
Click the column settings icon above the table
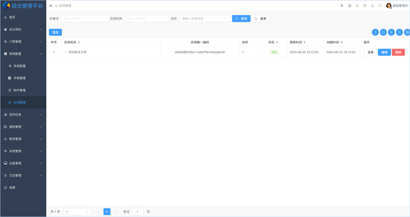pyautogui.click(x=407, y=32)
